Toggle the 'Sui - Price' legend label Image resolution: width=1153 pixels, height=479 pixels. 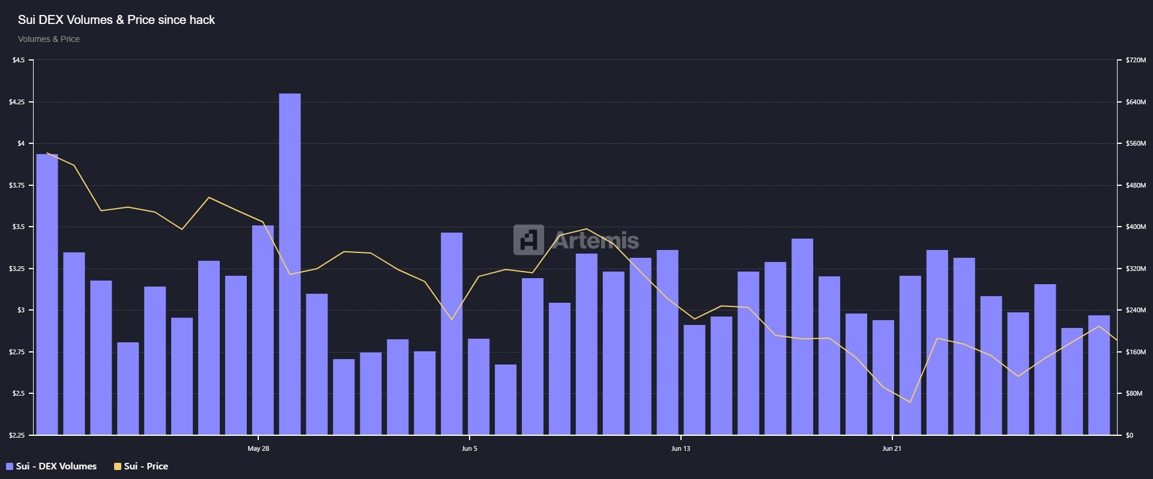click(x=146, y=466)
